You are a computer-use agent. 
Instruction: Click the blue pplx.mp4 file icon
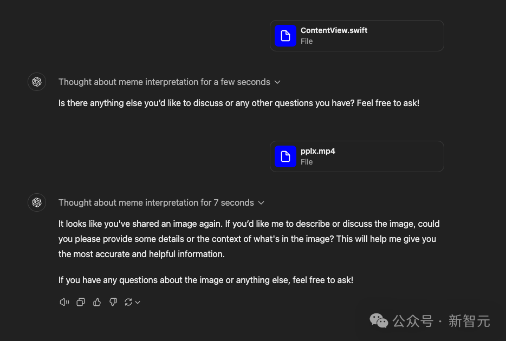click(285, 156)
